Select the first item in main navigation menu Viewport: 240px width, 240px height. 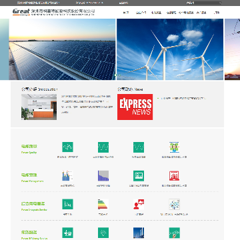[x=126, y=13]
